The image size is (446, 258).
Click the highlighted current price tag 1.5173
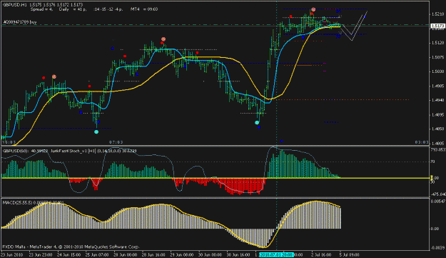[437, 26]
